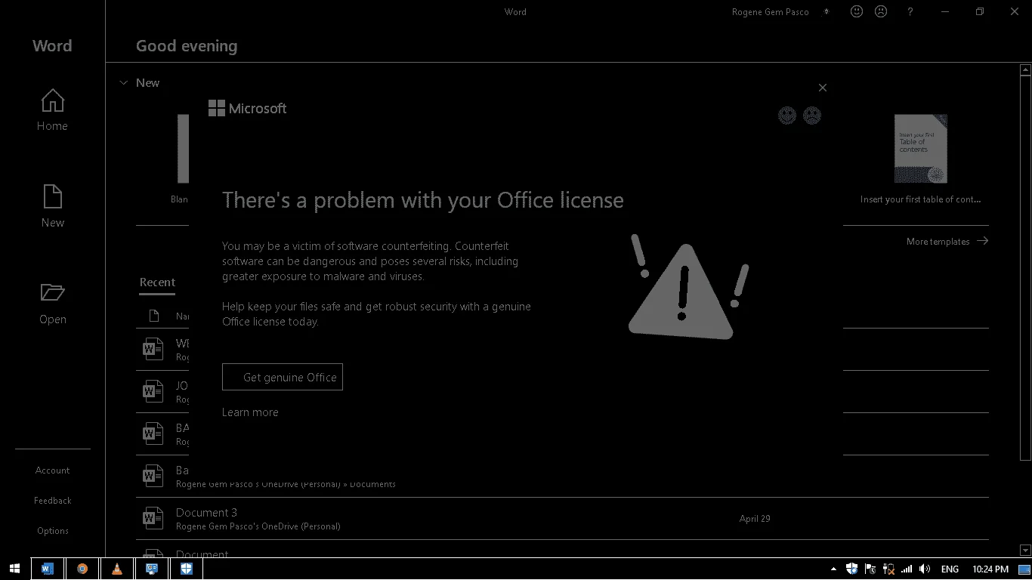Viewport: 1032px width, 580px height.
Task: Click the frown face inside license dialog
Action: 812,116
